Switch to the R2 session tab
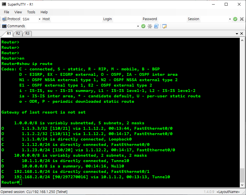Screen dimensions: 246x195 [x=18, y=33]
